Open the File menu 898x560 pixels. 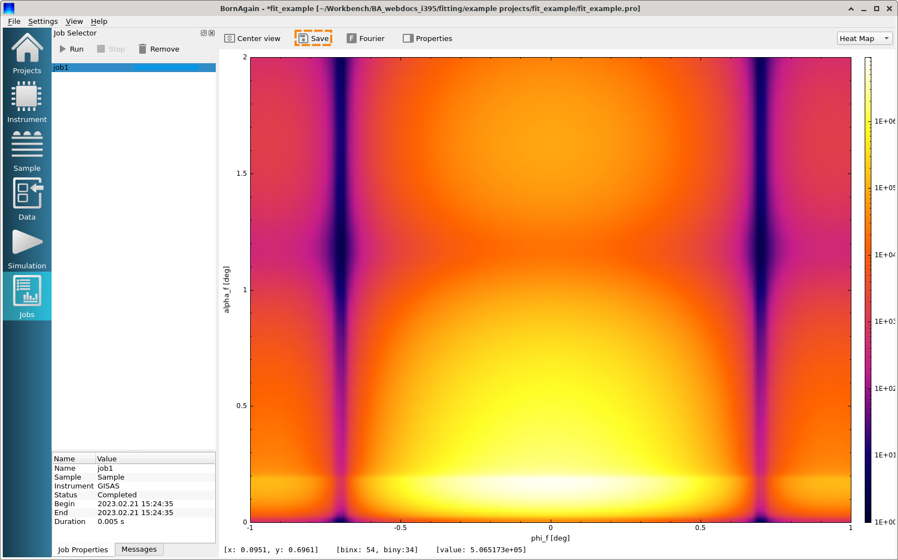coord(14,21)
